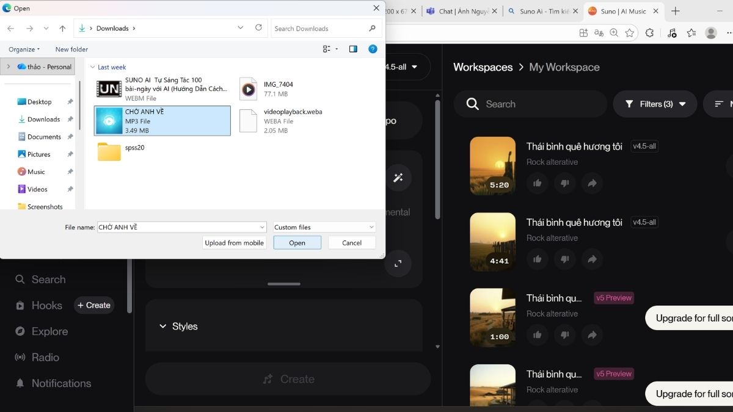Open Radio in the Suno sidebar
This screenshot has width=733, height=412.
[45, 357]
